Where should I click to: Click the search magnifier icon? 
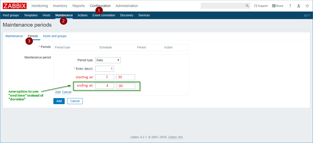pos(247,6)
